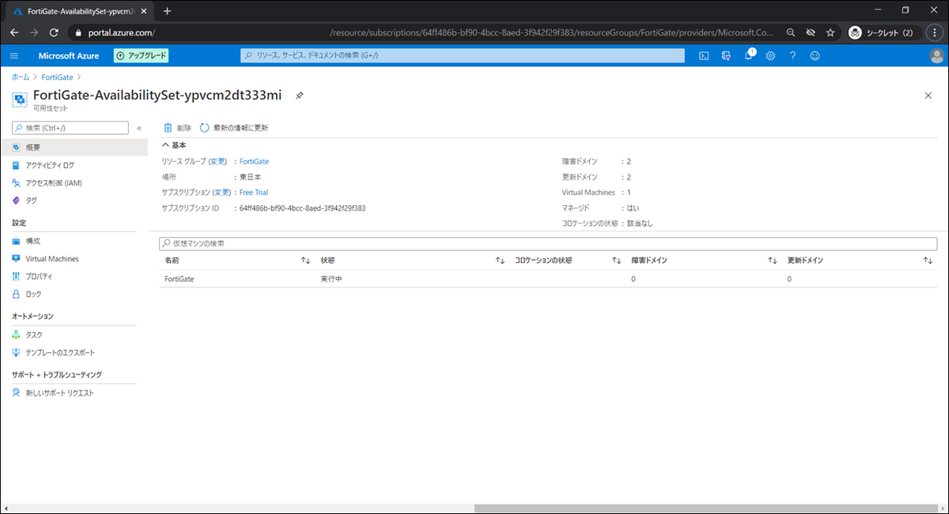This screenshot has width=949, height=514.
Task: Change subscription via 変更 link
Action: [222, 193]
